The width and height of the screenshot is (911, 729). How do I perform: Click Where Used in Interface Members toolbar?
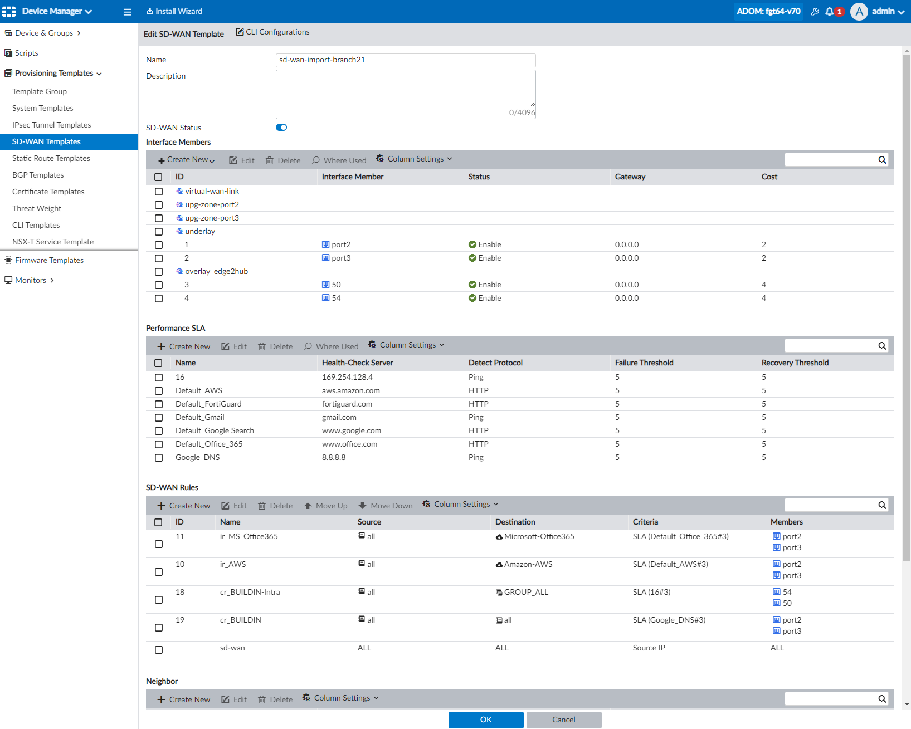pos(339,160)
